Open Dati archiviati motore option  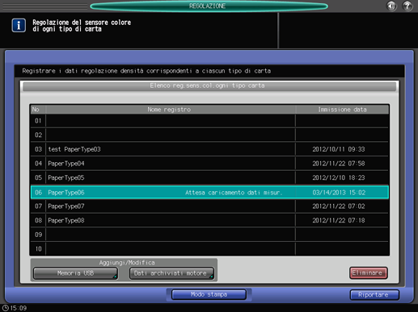point(171,273)
